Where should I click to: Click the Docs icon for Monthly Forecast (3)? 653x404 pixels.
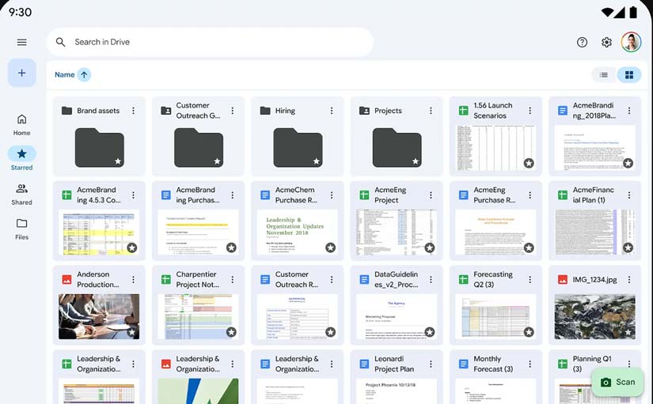(463, 364)
